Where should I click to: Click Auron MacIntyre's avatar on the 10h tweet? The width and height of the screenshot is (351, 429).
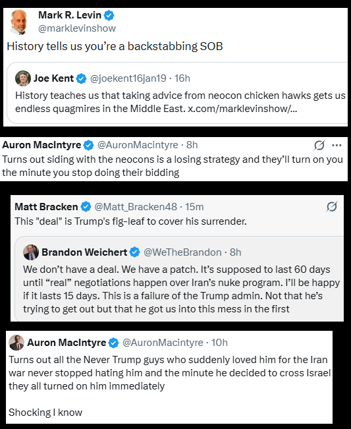16,343
